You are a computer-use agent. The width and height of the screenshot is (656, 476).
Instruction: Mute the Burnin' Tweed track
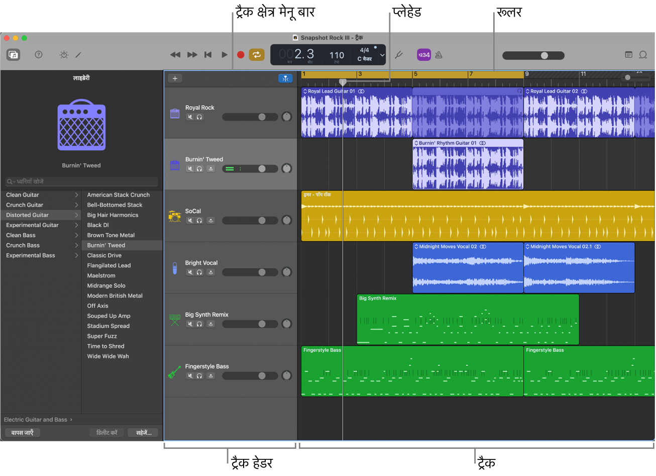pos(190,169)
